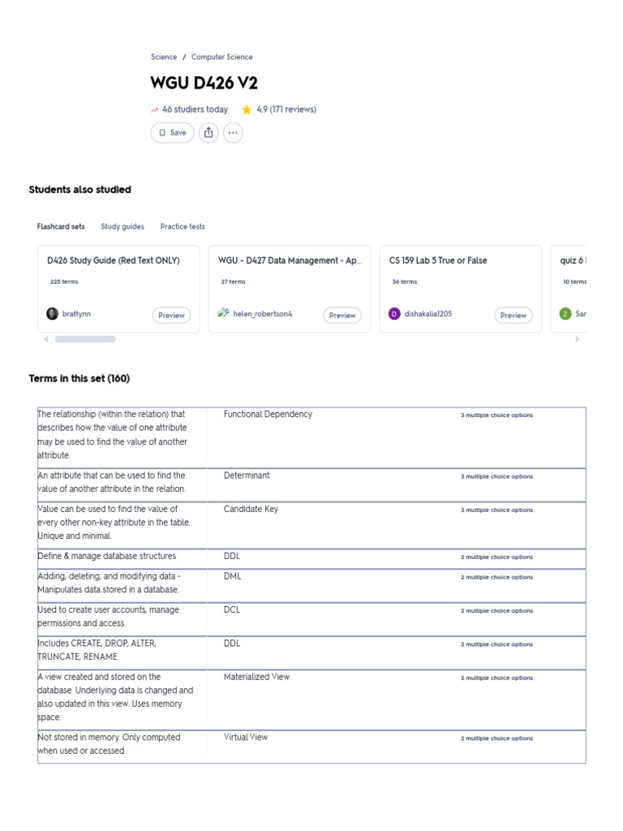
Task: Open helen_robertson4's profile avatar
Action: click(x=224, y=312)
